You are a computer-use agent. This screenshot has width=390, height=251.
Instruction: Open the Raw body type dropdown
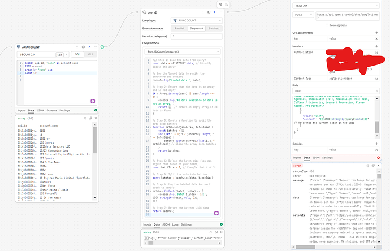pyautogui.click(x=336, y=91)
